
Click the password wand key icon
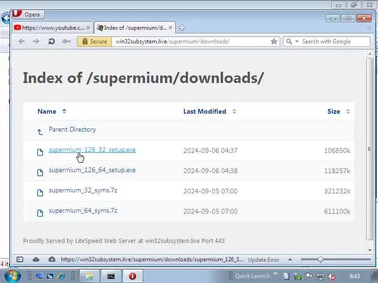pyautogui.click(x=66, y=42)
